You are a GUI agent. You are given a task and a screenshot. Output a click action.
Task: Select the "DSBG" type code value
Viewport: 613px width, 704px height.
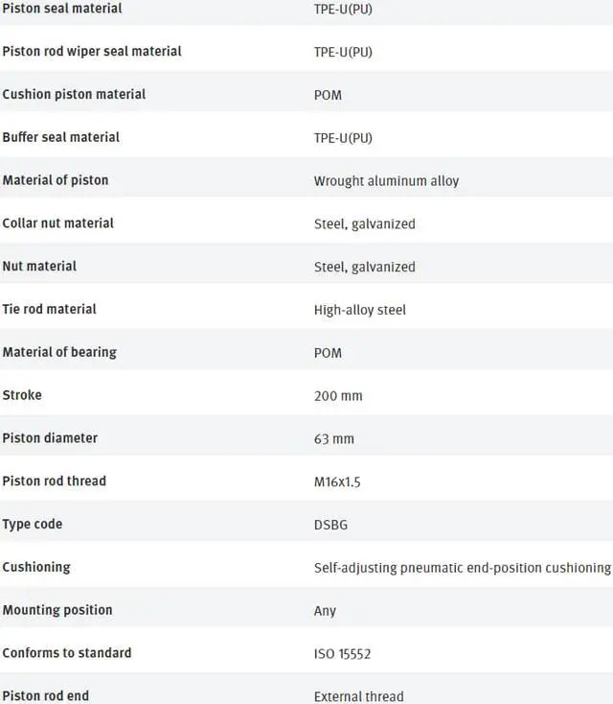(331, 526)
